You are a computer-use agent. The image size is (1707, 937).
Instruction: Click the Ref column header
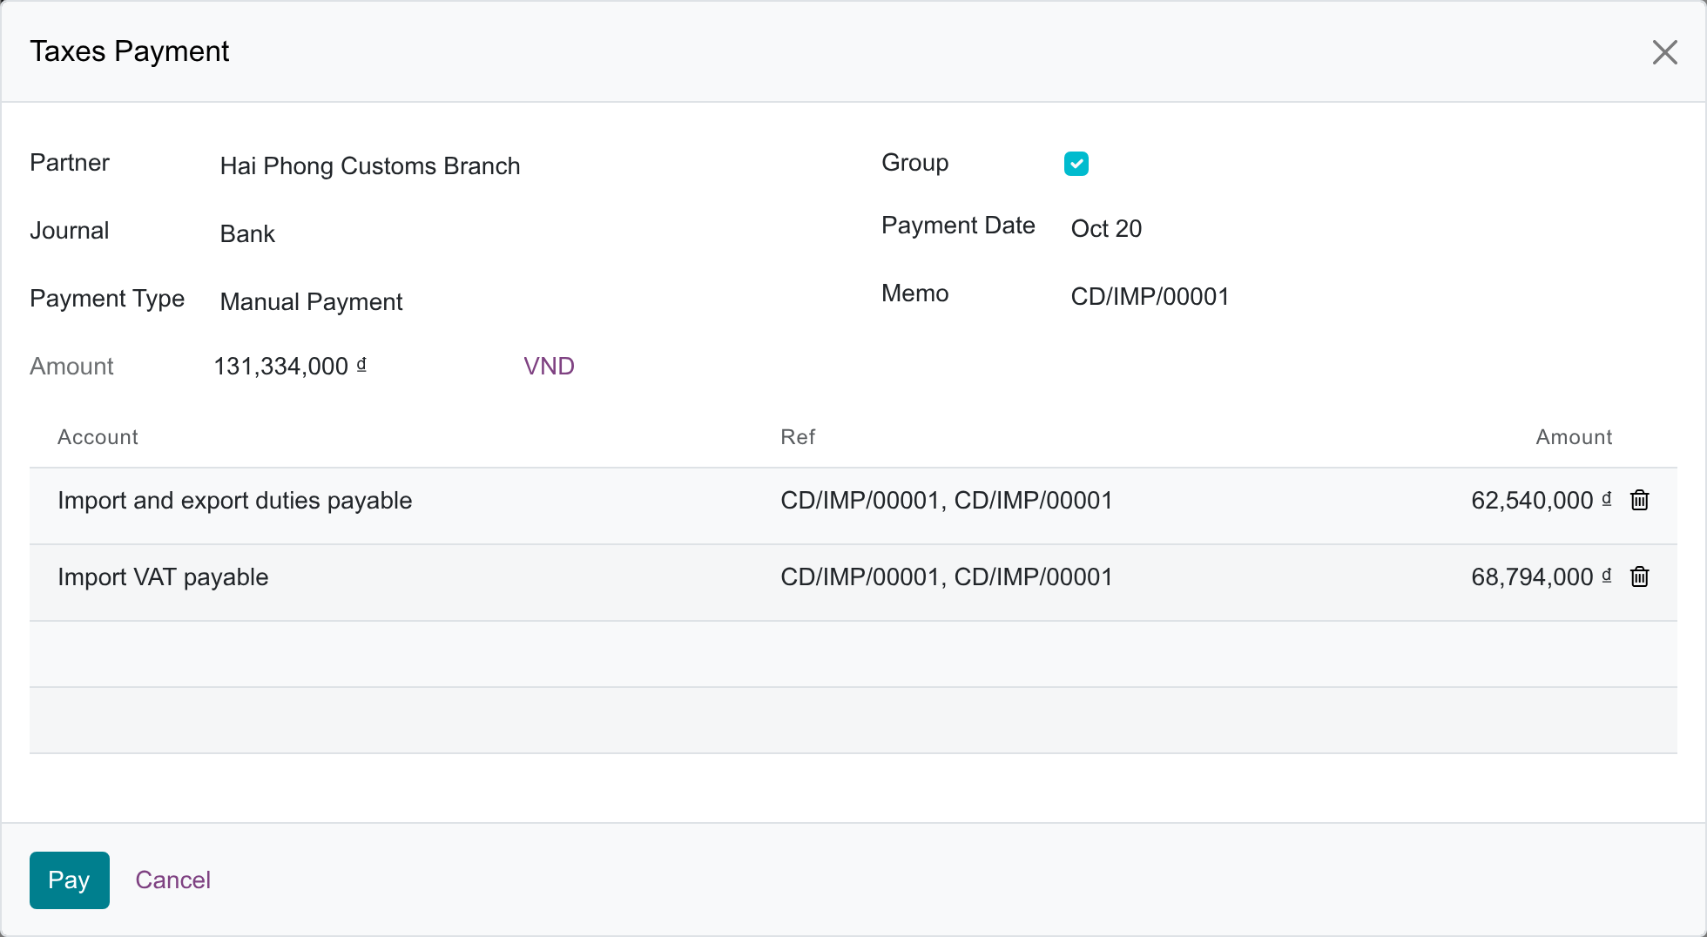click(798, 437)
